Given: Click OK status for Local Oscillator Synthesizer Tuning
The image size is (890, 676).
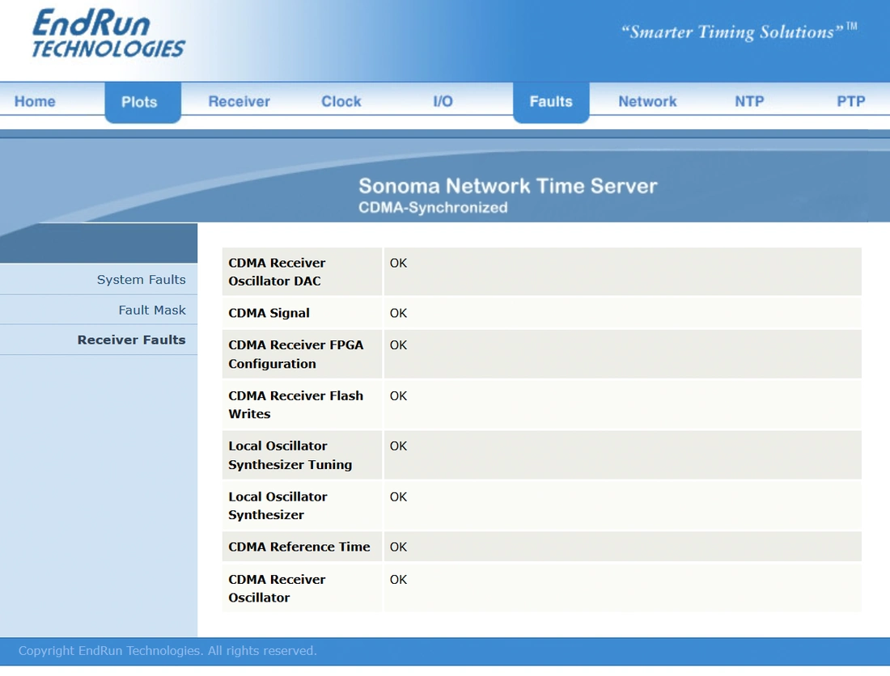Looking at the screenshot, I should (398, 446).
